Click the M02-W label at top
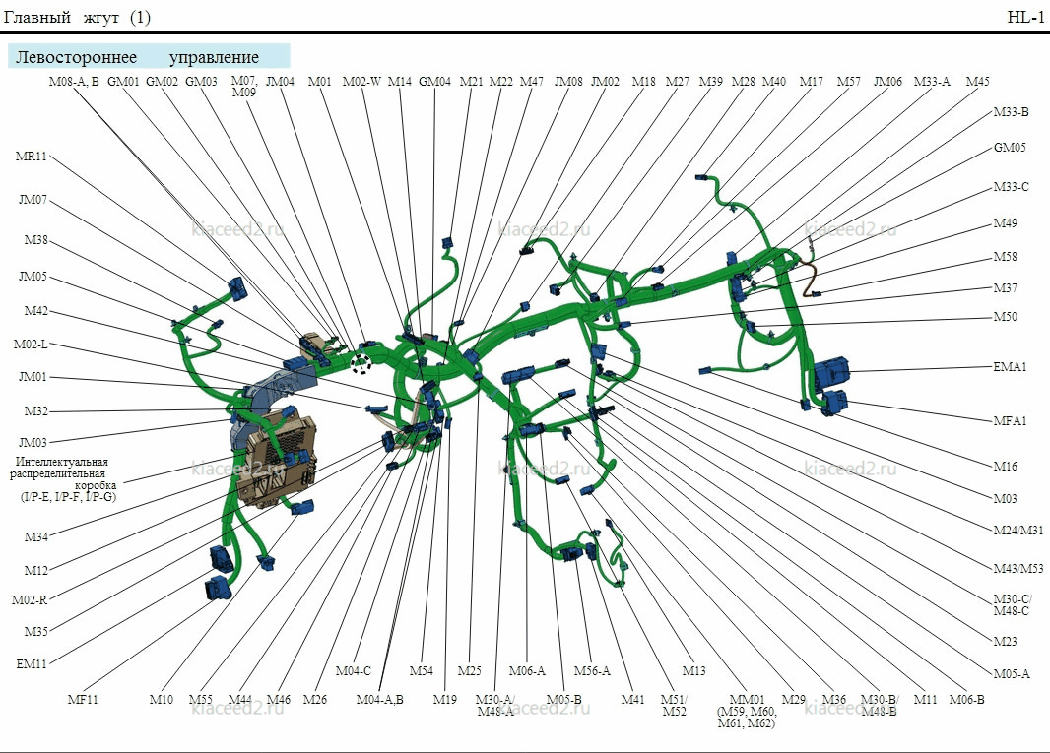The image size is (1050, 753). tap(361, 82)
